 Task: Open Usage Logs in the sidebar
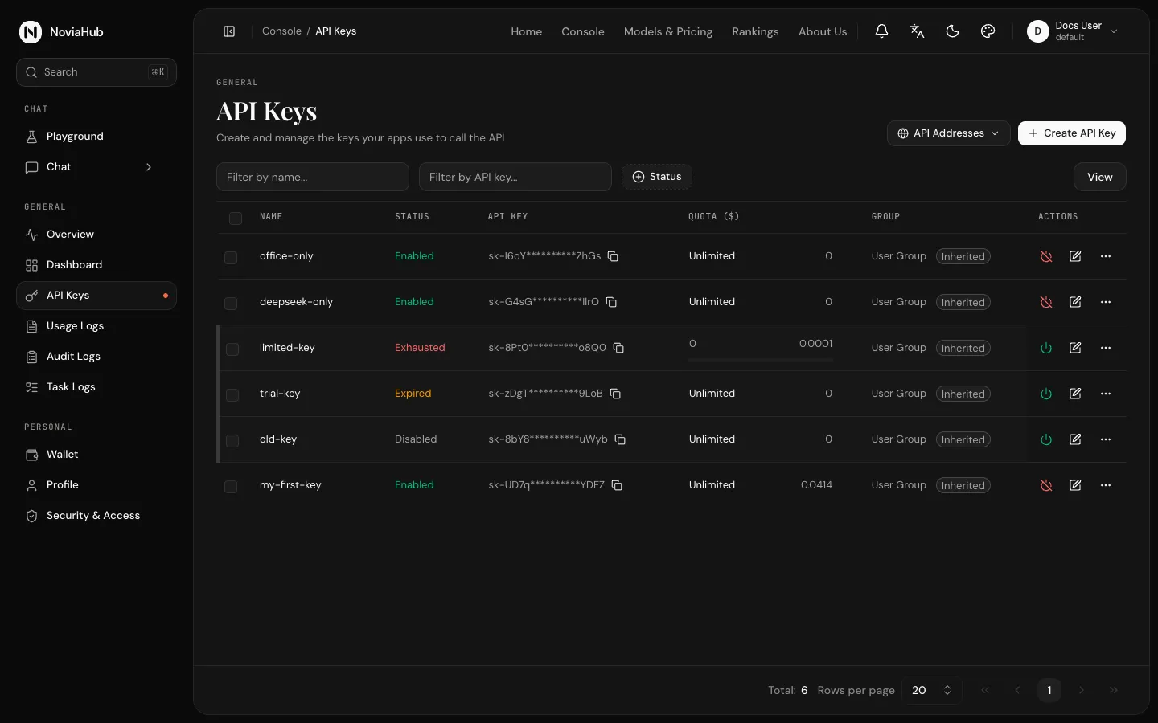tap(96, 326)
